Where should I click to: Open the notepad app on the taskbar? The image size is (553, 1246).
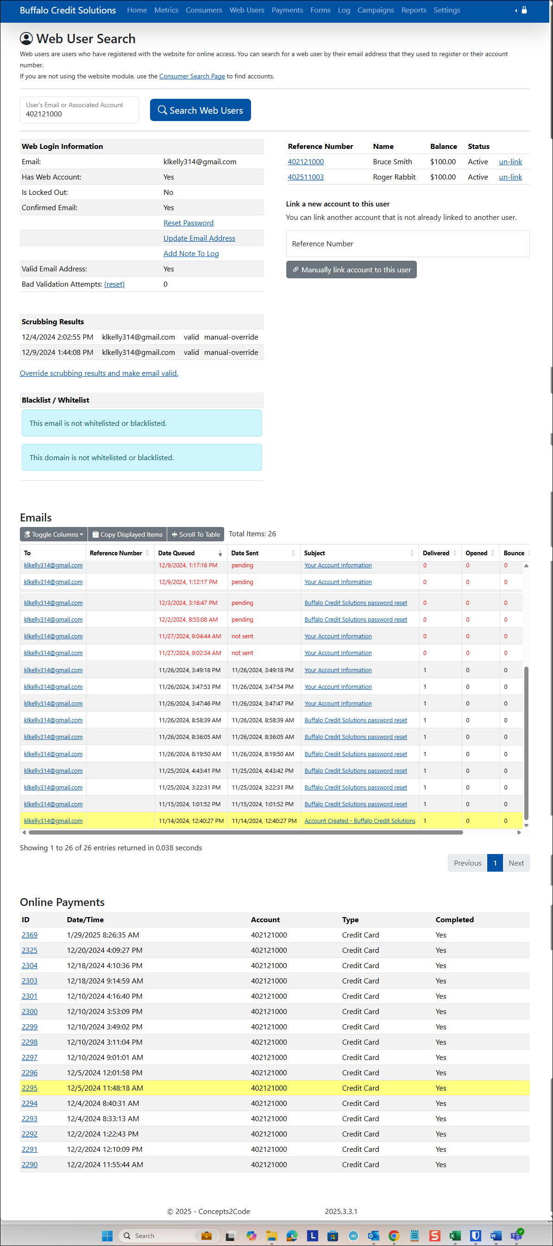(x=415, y=1236)
